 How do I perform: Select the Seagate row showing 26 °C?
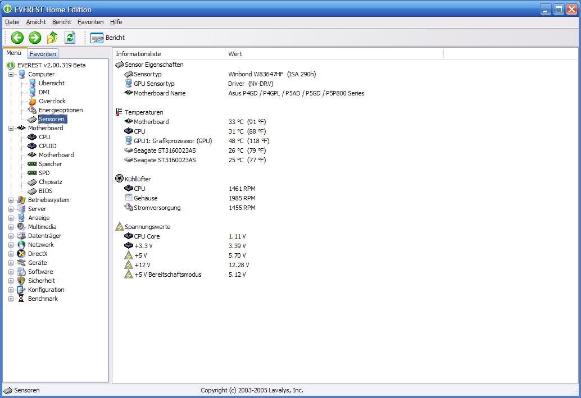click(196, 150)
